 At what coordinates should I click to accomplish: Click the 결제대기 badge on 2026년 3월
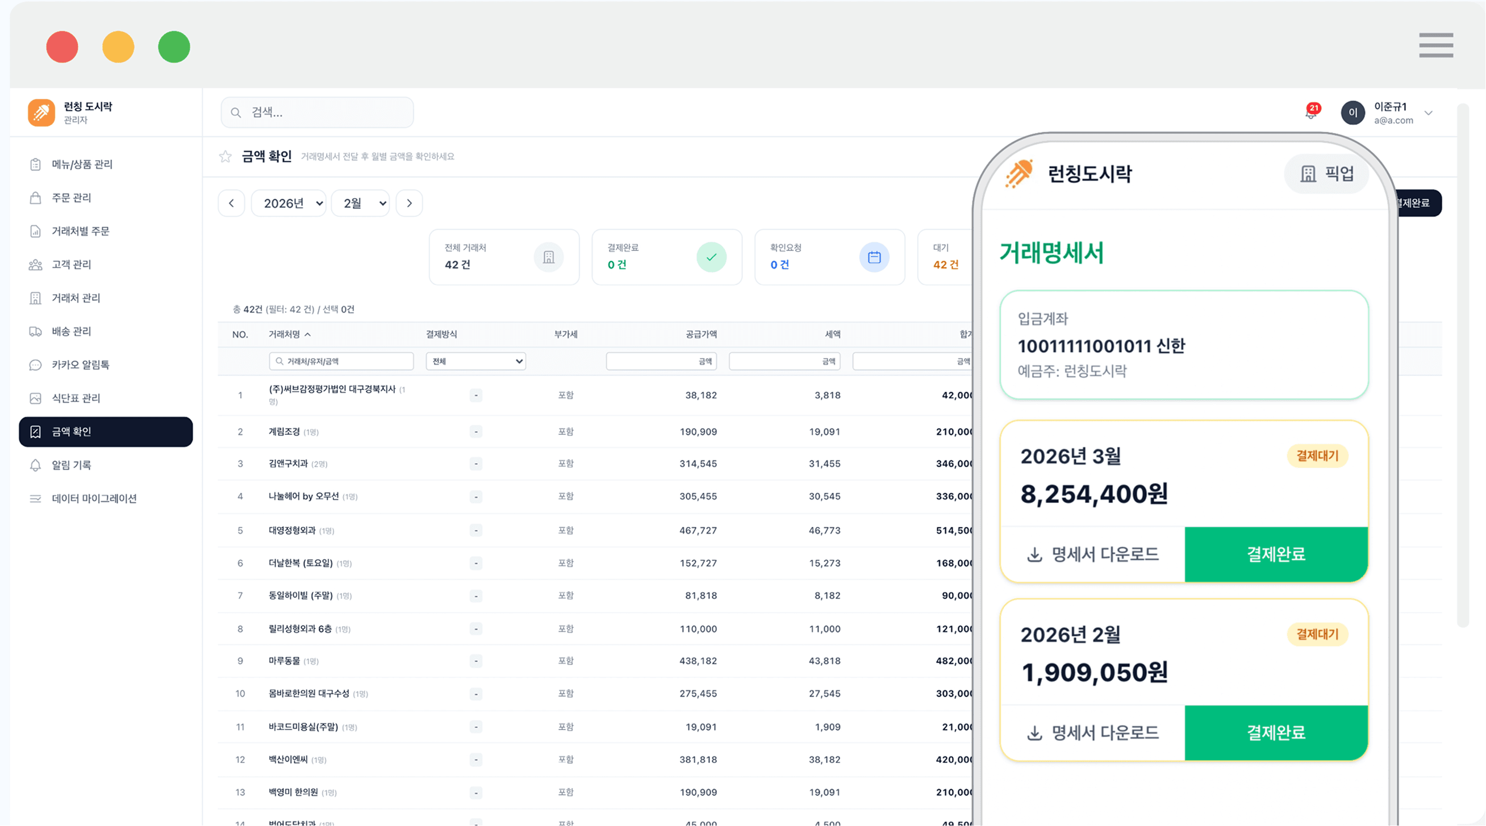tap(1317, 456)
